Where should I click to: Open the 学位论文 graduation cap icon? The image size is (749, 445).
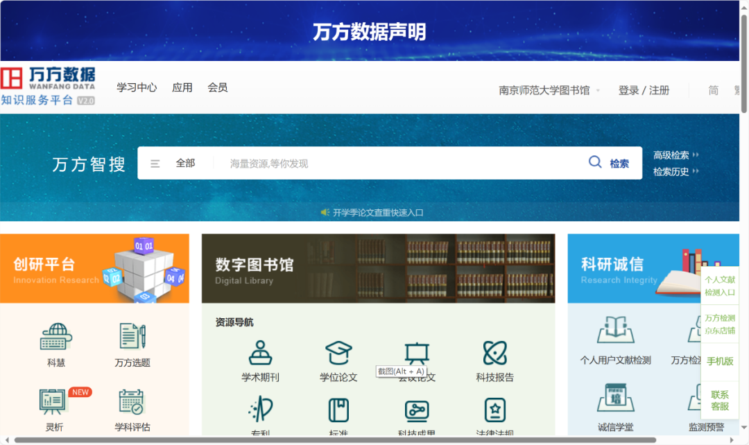point(338,353)
